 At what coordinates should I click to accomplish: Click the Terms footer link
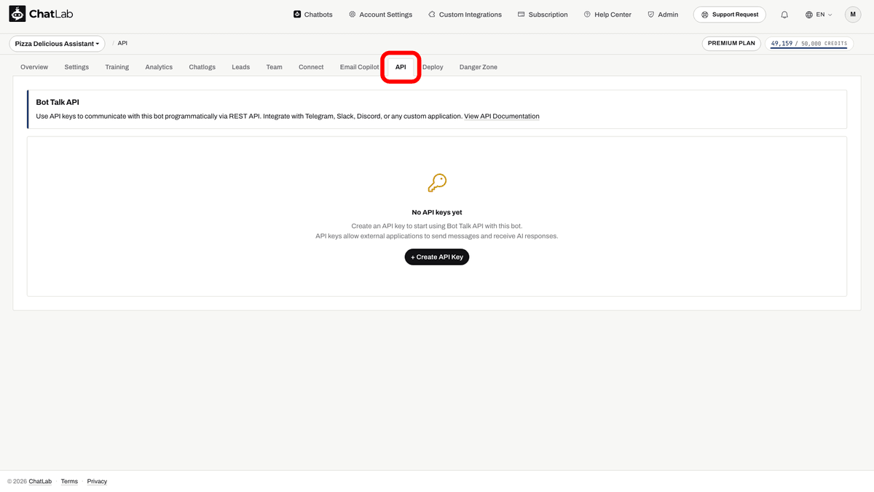pyautogui.click(x=69, y=481)
